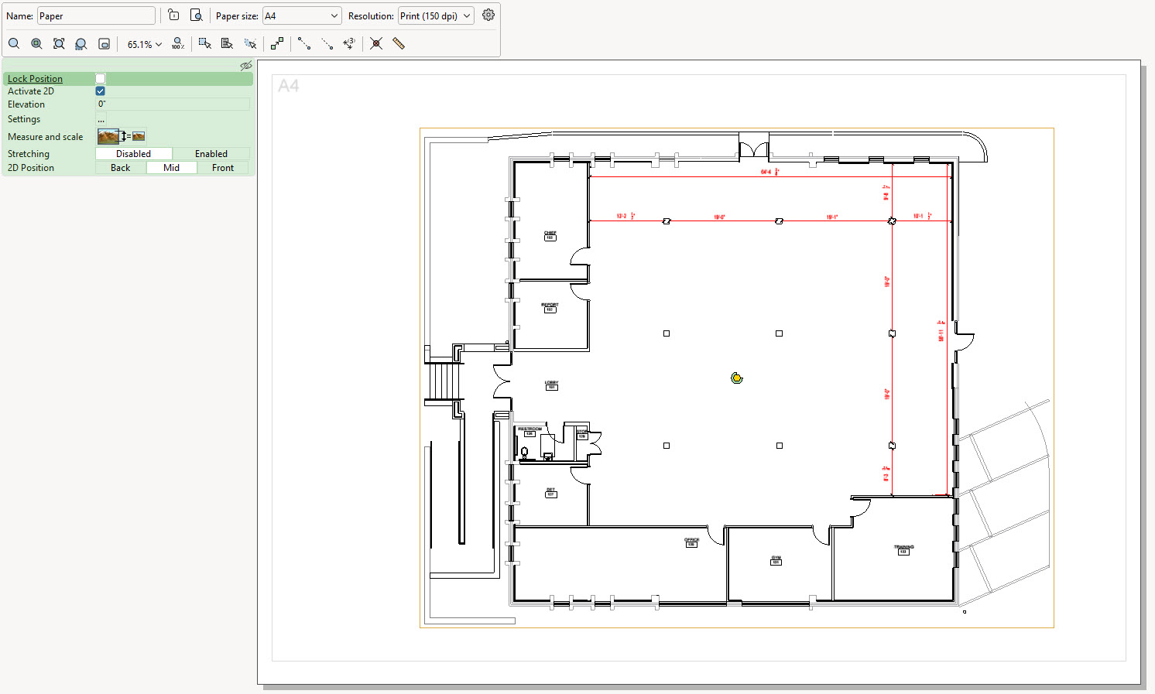Click inside the Name text field

[x=96, y=15]
